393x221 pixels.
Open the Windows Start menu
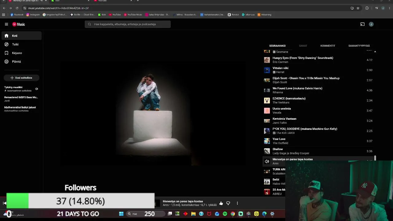121,214
